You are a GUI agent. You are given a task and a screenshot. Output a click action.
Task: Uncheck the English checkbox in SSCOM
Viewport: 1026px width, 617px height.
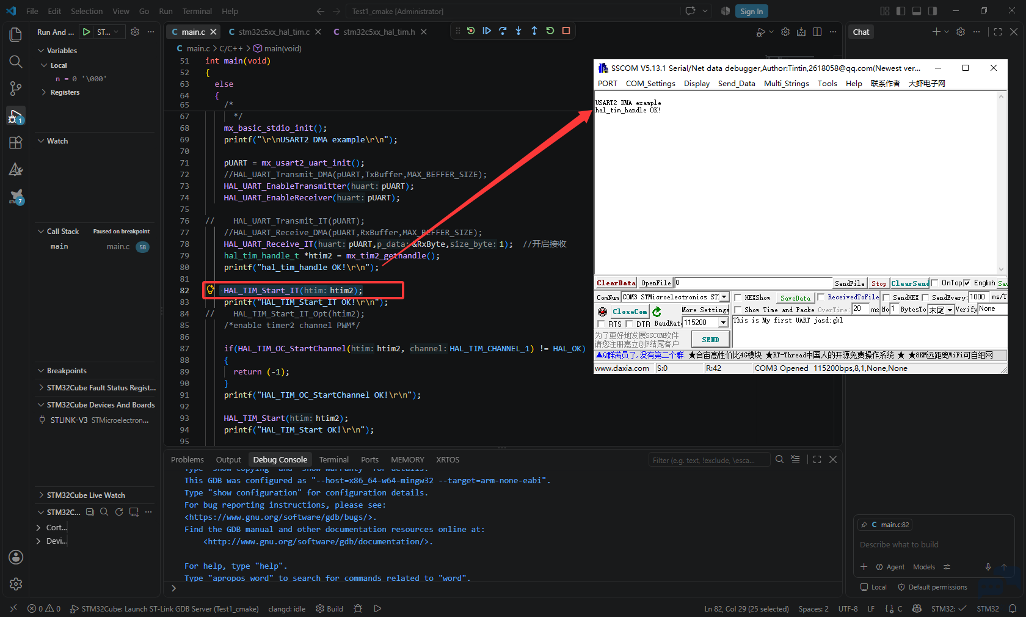point(967,283)
